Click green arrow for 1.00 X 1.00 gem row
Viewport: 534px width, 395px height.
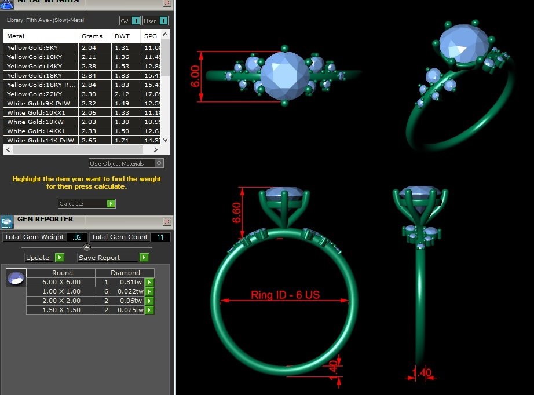tap(149, 291)
